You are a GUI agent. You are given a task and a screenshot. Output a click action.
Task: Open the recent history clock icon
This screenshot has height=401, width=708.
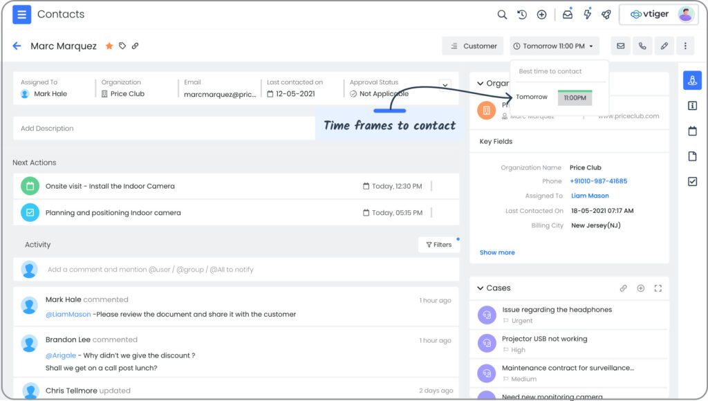(521, 15)
